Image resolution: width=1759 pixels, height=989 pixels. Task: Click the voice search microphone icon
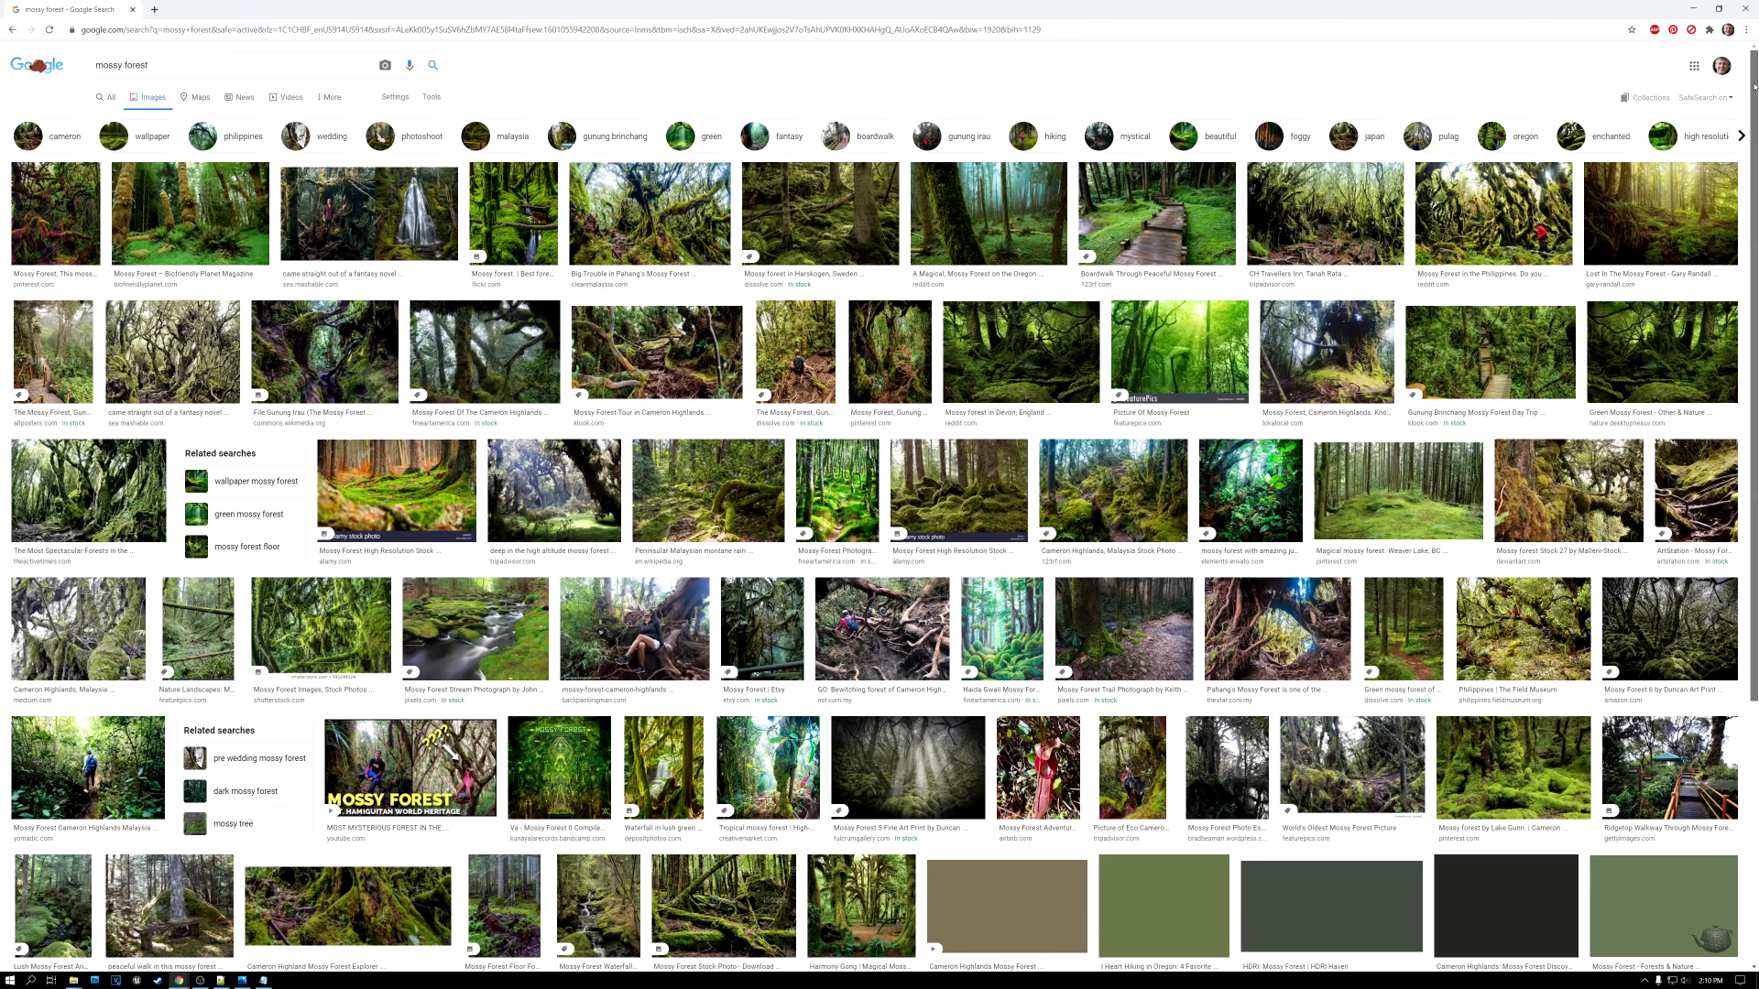pos(410,65)
